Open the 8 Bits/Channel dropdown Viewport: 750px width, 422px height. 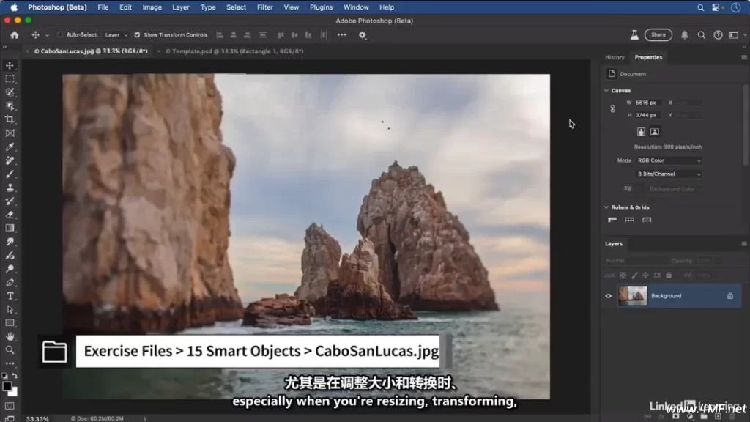(669, 174)
